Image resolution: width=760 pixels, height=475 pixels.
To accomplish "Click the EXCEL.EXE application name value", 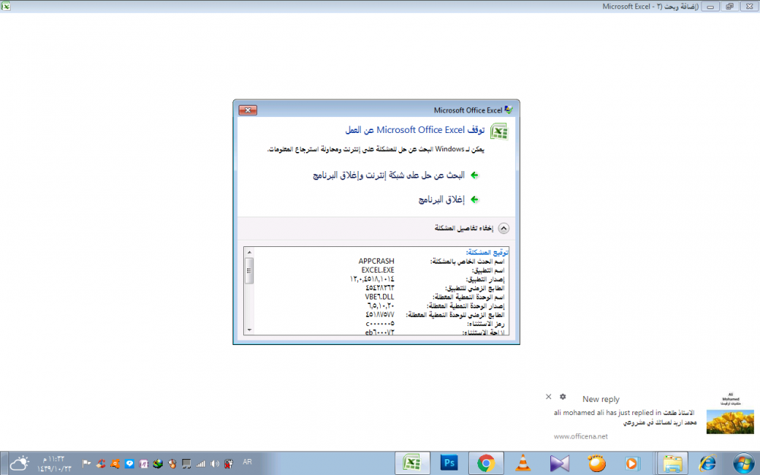I will coord(378,270).
